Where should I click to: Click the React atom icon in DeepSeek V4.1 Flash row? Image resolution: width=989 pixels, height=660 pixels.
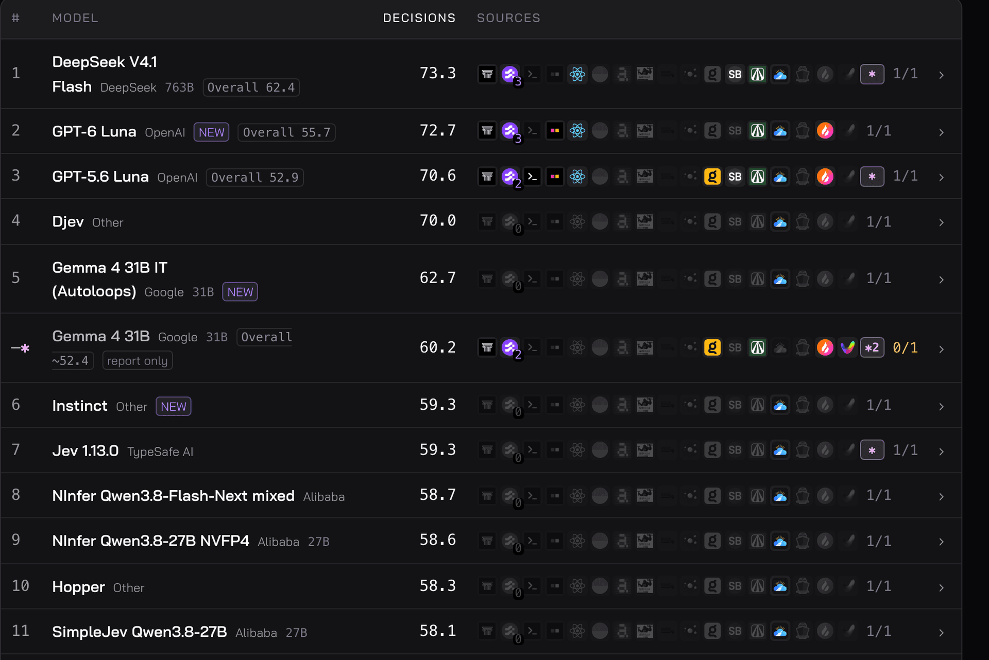click(577, 74)
